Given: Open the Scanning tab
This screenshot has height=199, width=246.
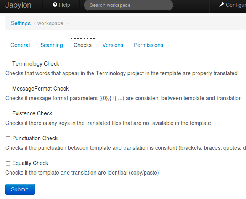Looking at the screenshot, I should (x=51, y=45).
